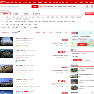
Task: Click photo gallery icon on first listing thumbnail
Action: pos(1,45)
